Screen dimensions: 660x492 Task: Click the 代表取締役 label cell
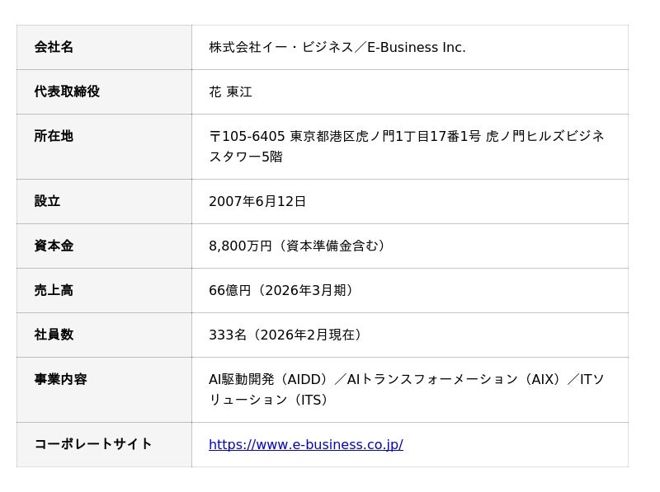point(104,91)
